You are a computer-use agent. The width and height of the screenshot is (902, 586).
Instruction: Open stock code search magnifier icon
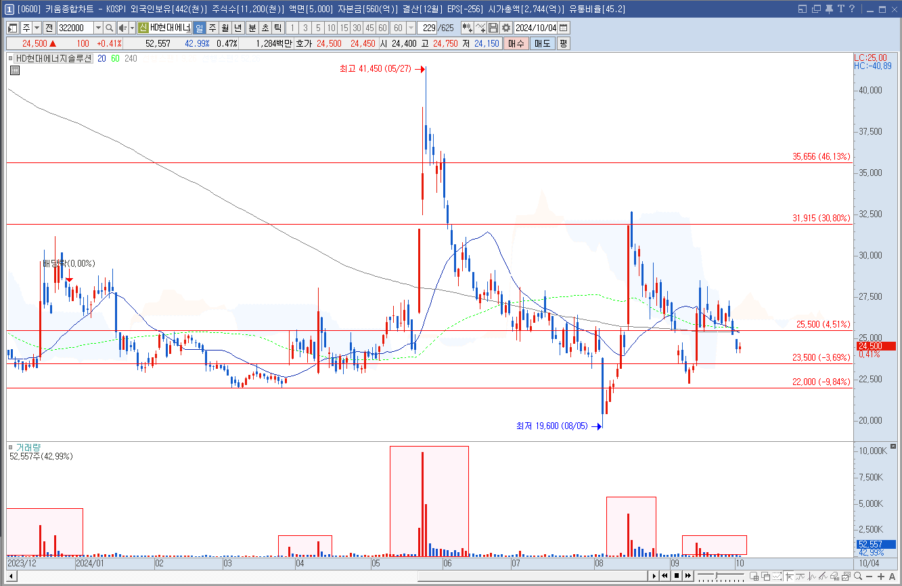(109, 28)
